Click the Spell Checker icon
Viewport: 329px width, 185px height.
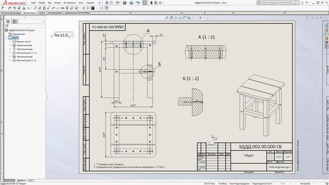click(14, 8)
